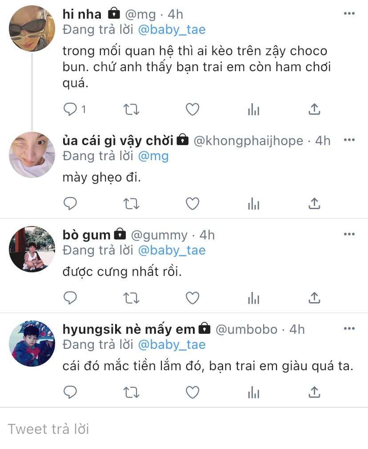The height and width of the screenshot is (449, 368).
Task: Share the @khongphaijhope tweet
Action: tap(314, 204)
